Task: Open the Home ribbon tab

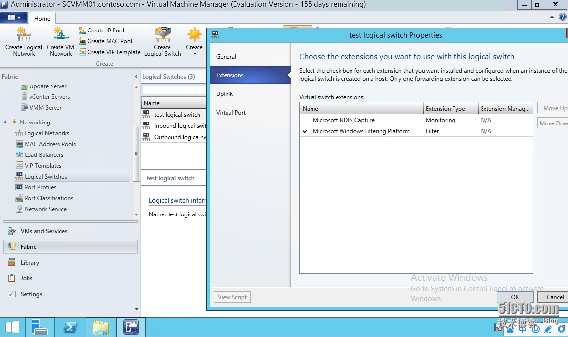Action: (x=42, y=19)
